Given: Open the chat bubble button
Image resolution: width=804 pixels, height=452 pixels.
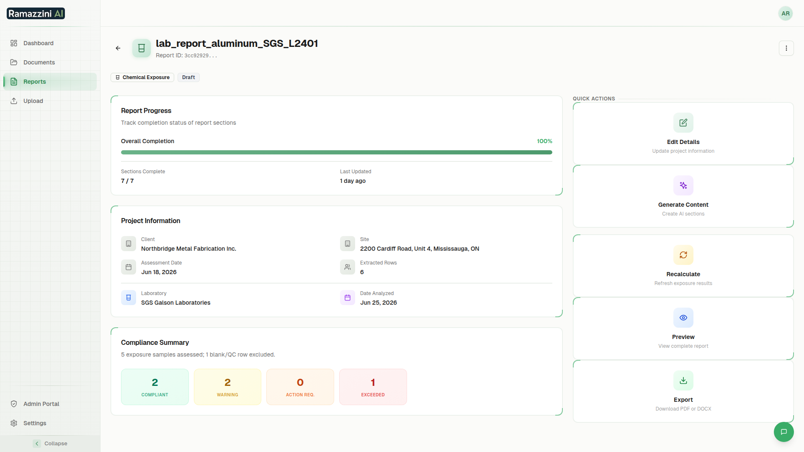Looking at the screenshot, I should [783, 431].
